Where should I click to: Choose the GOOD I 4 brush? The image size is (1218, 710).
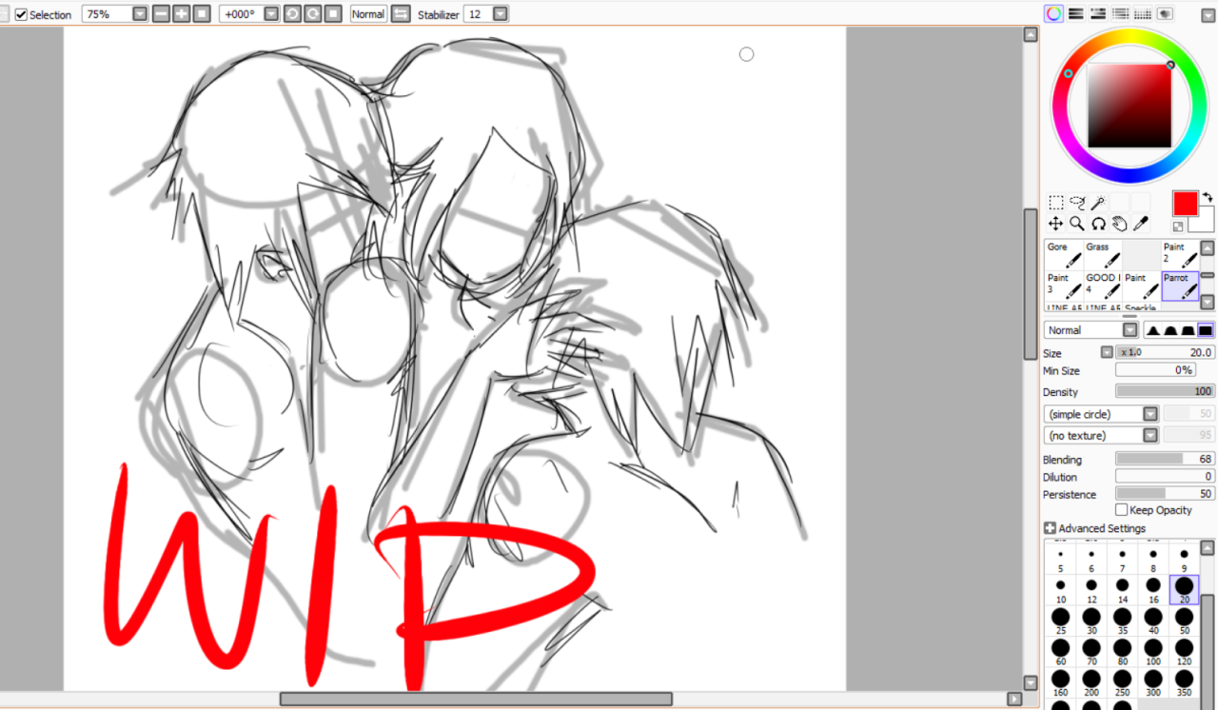(1103, 286)
